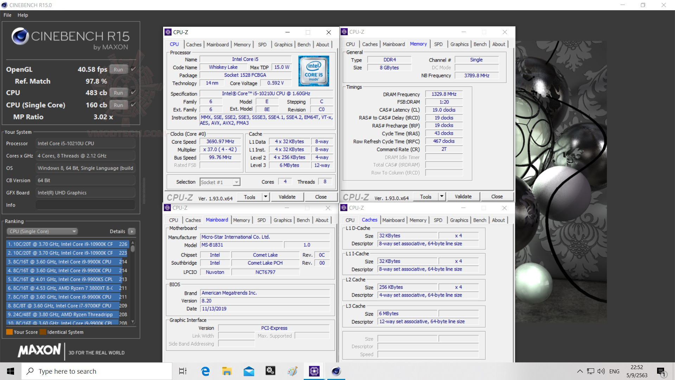Click the Details arrow in the Ranking section
The height and width of the screenshot is (380, 675).
pos(131,231)
